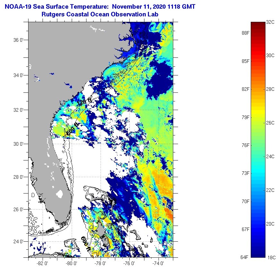Click the -80 0' longitude label
Image resolution: width=277 pixels, height=267 pixels.
coord(71,263)
